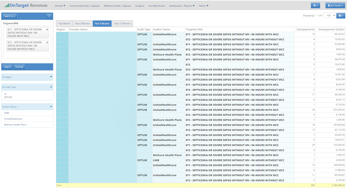Viewport: 347px width, 189px height.
Task: Remove the 872 Septicemia DRG tag
Action: point(47,42)
